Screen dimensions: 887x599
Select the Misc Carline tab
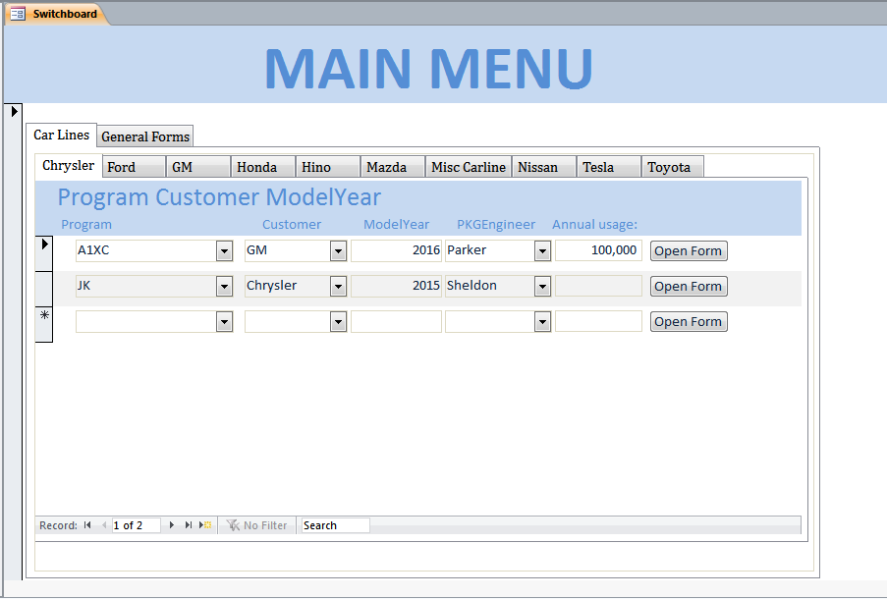469,167
